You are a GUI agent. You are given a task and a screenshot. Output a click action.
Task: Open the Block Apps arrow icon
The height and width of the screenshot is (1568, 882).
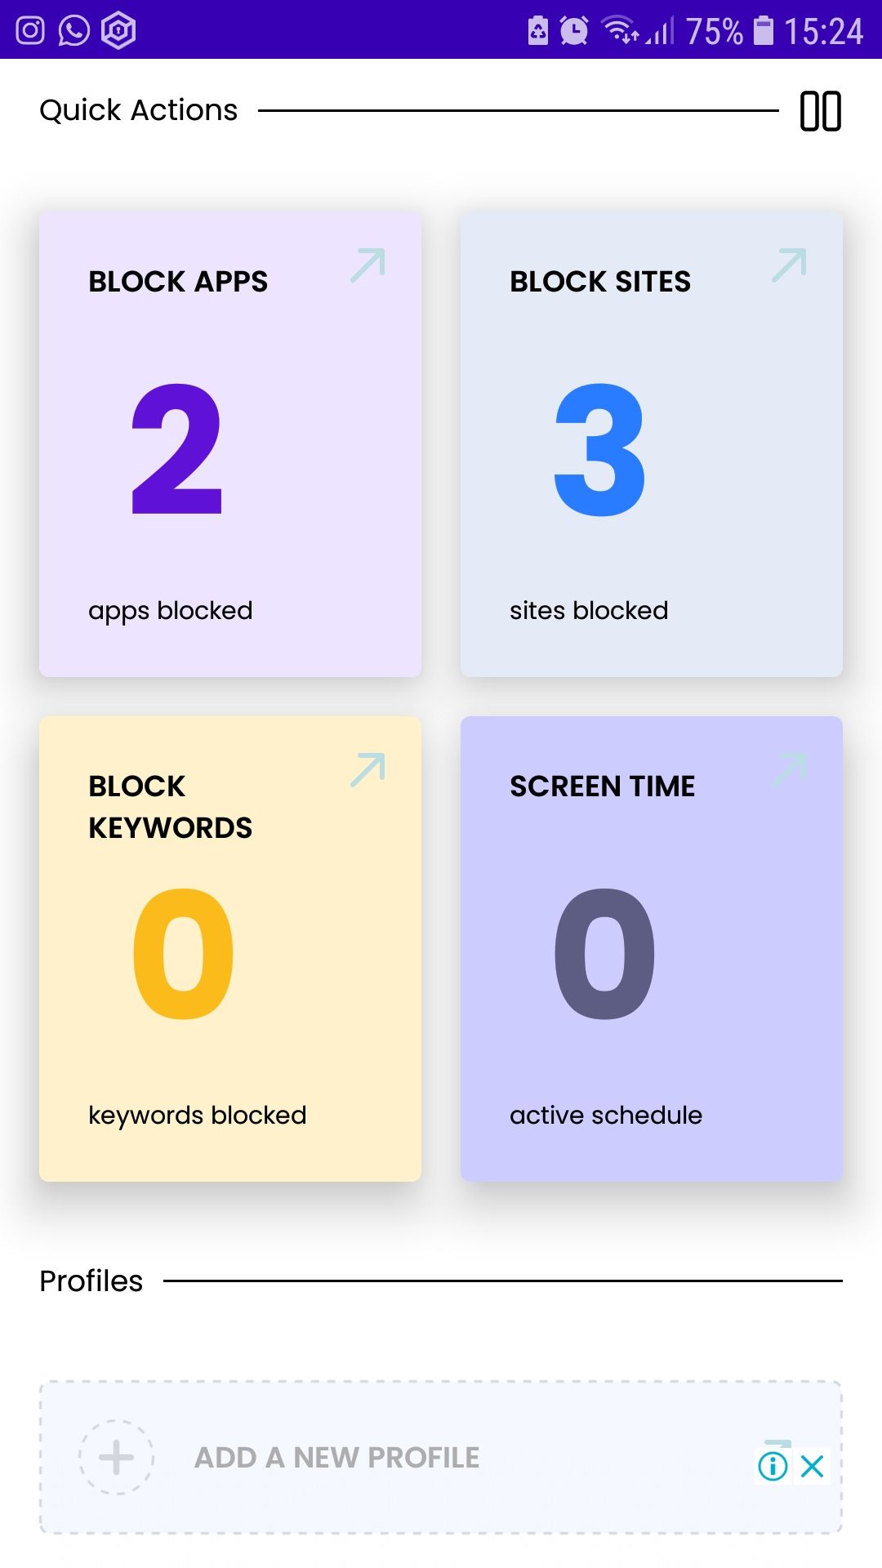click(367, 265)
